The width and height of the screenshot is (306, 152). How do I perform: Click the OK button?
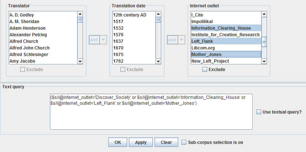(x=118, y=142)
